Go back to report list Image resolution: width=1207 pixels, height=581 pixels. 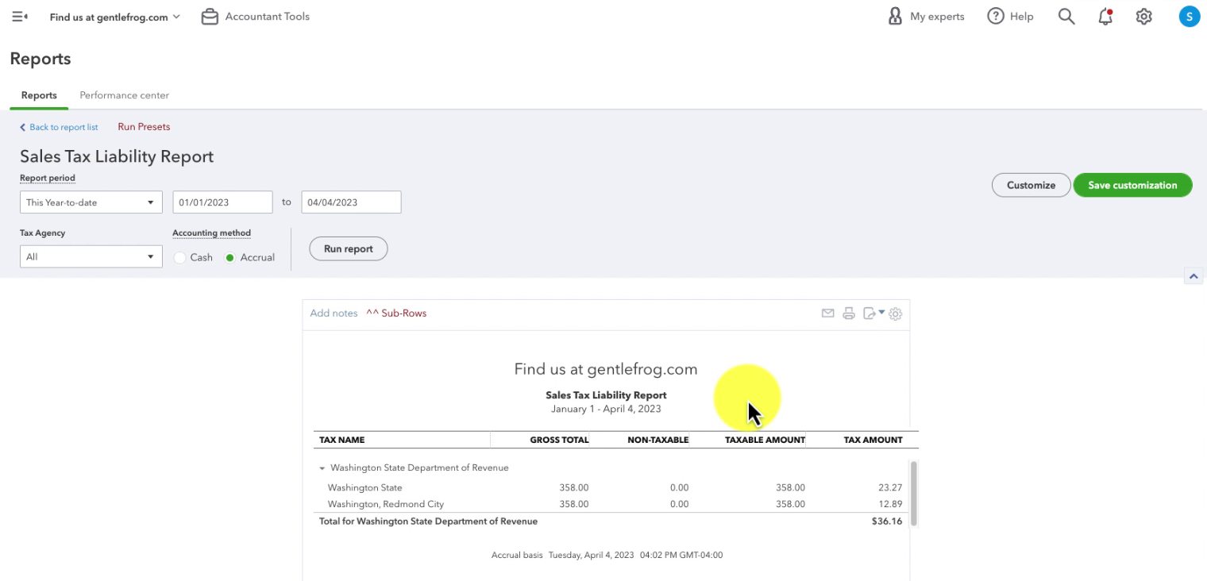point(59,127)
